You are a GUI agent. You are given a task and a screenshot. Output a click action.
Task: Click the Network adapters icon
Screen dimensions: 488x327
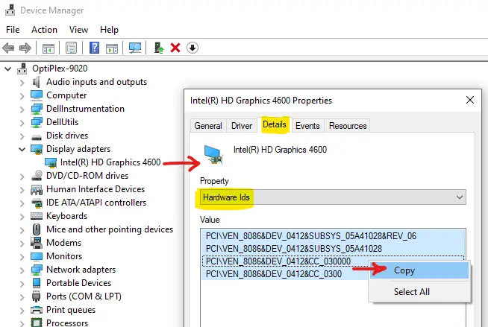point(37,270)
